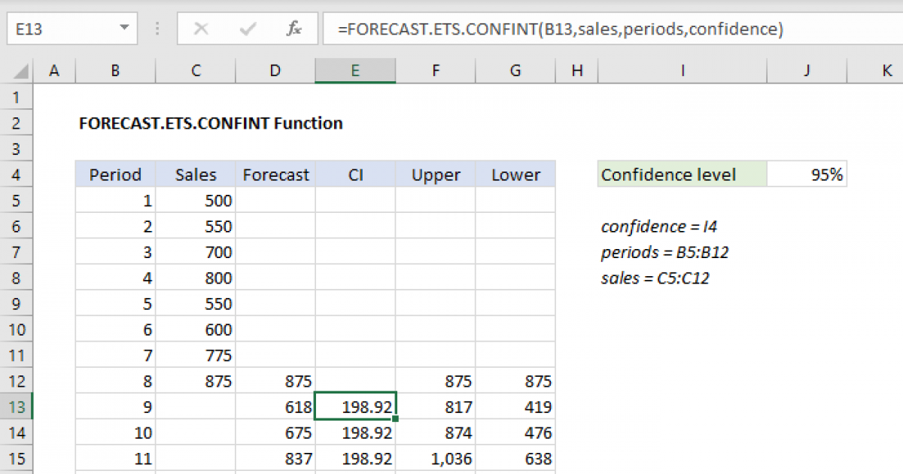Image resolution: width=903 pixels, height=474 pixels.
Task: Click inside the formula bar
Action: pos(527,29)
